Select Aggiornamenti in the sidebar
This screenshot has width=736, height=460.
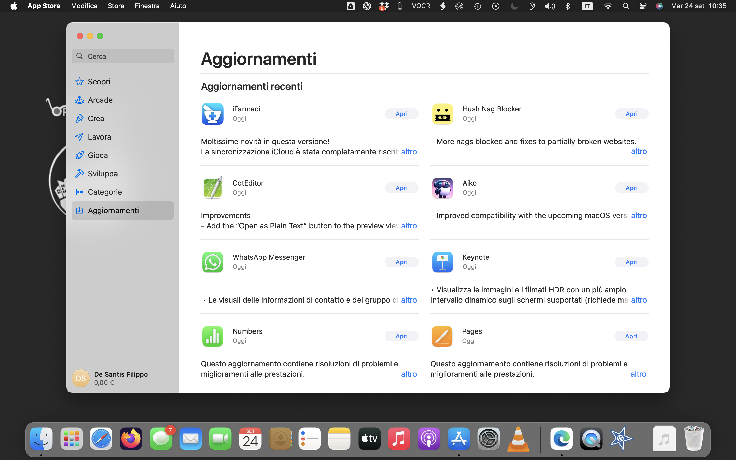point(123,210)
